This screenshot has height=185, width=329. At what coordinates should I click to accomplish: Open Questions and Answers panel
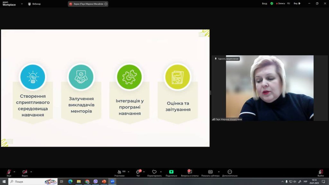point(190,173)
